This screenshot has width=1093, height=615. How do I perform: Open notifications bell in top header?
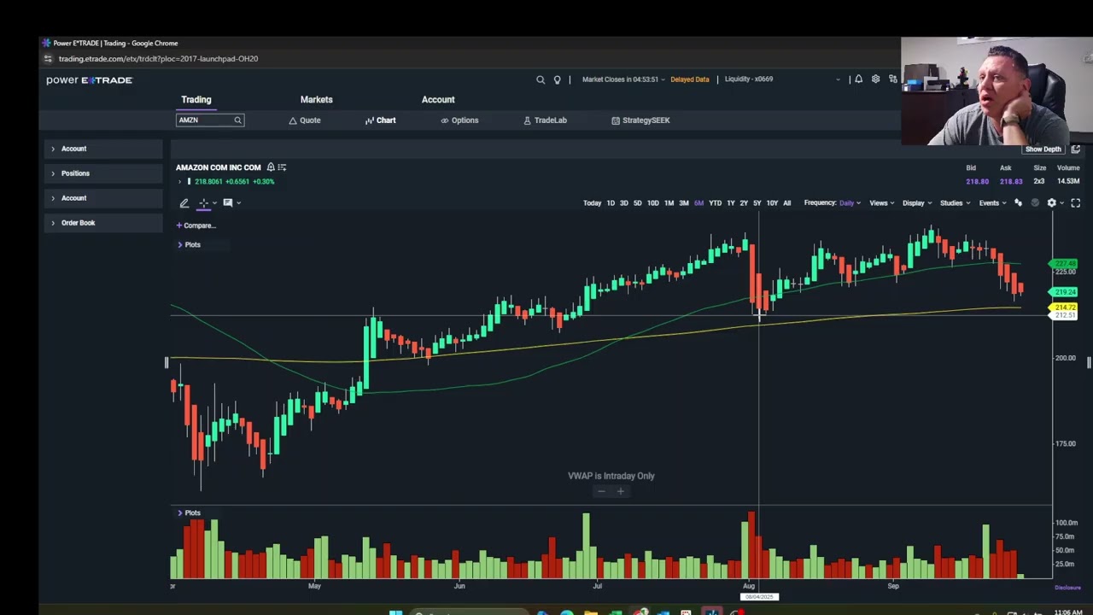click(858, 79)
